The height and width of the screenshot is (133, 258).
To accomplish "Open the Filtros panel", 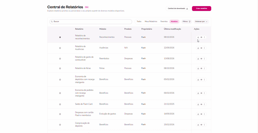I will (x=187, y=22).
